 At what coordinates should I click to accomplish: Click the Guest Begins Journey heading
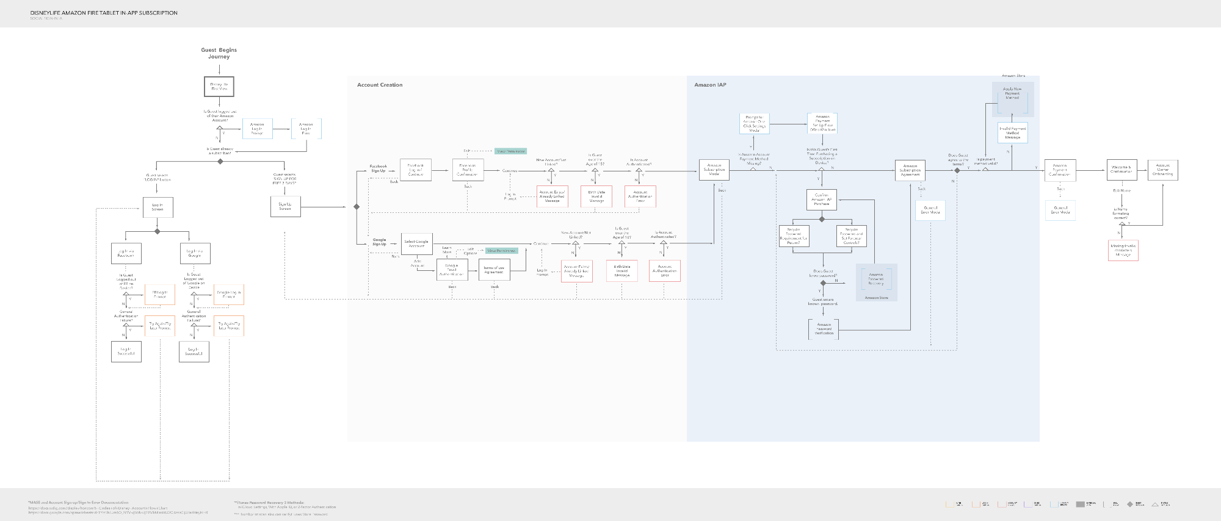219,53
